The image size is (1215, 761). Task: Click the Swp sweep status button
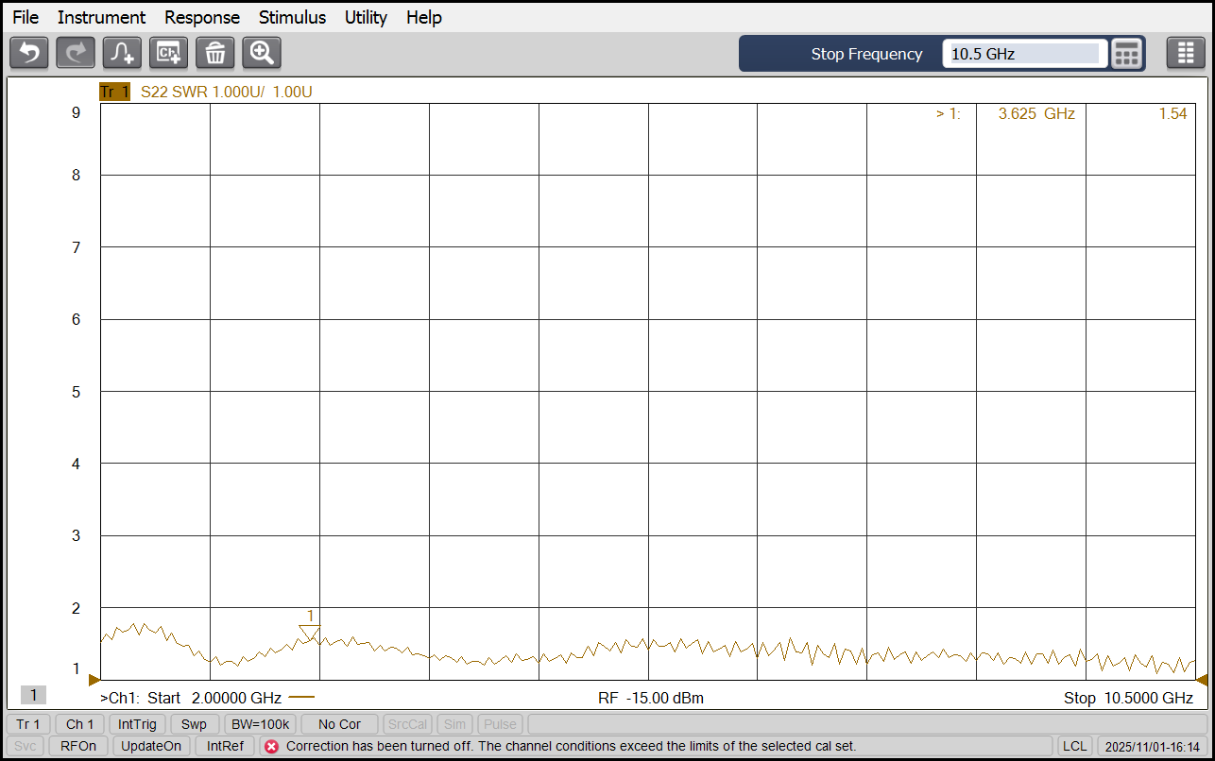[194, 724]
